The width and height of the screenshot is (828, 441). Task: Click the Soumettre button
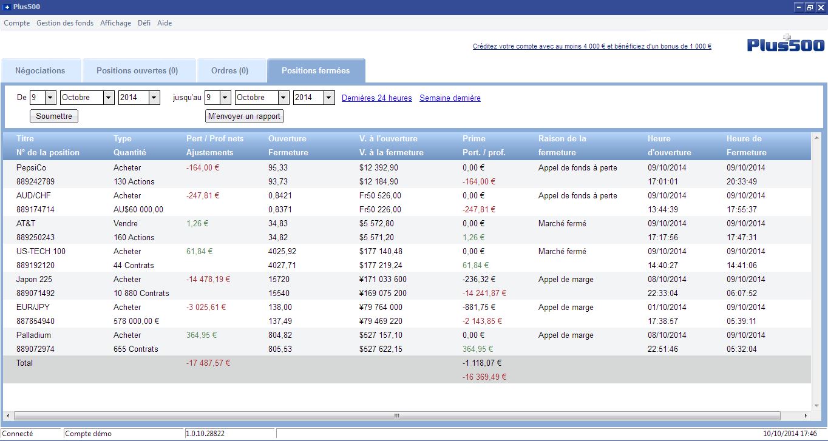tap(54, 116)
